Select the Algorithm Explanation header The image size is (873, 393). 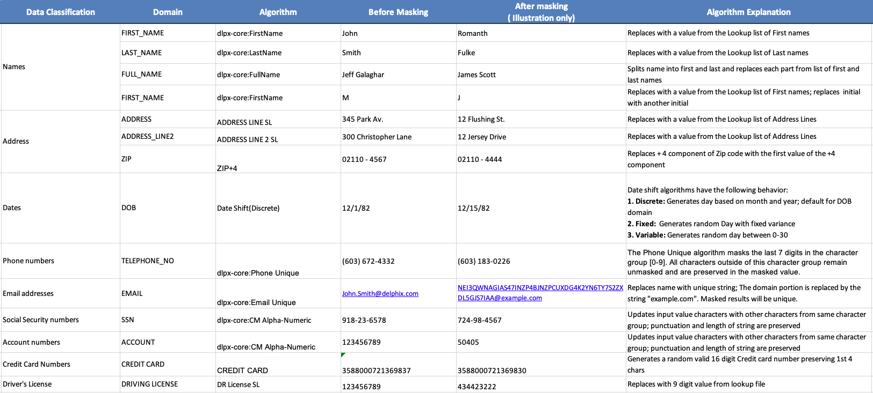point(748,12)
